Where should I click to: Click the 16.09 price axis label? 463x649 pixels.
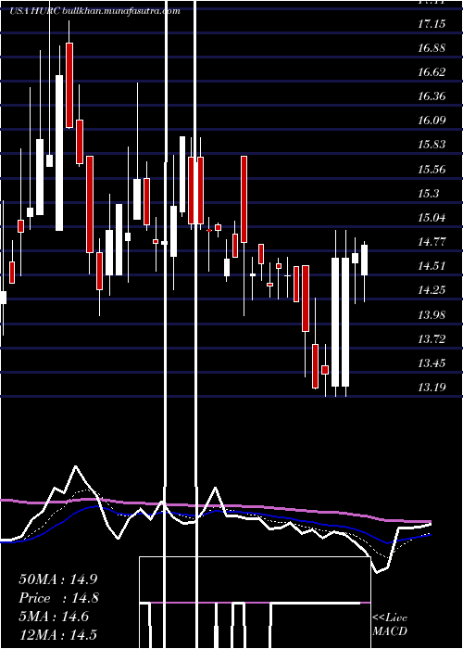(432, 121)
